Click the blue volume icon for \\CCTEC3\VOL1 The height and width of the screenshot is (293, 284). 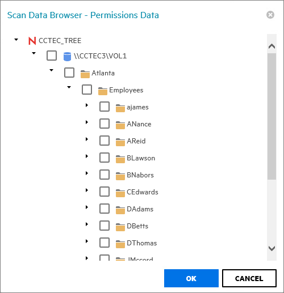point(67,56)
